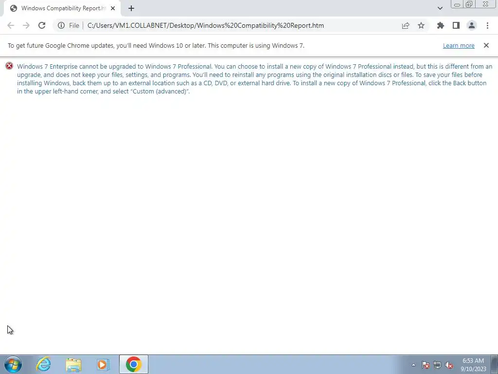The height and width of the screenshot is (374, 498).
Task: Reload the page with the refresh icon
Action: click(42, 25)
